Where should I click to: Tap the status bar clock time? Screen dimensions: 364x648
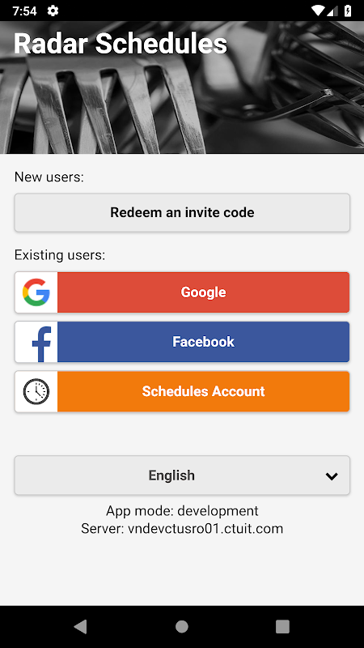[25, 11]
